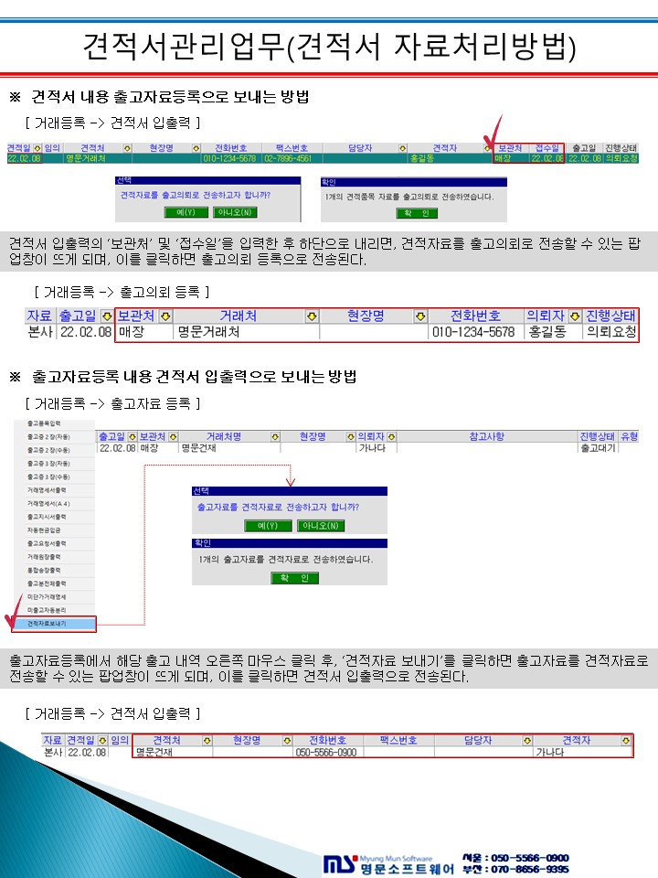Click the 출고일 arrow icon in 출고자료 등록 table

click(x=132, y=436)
